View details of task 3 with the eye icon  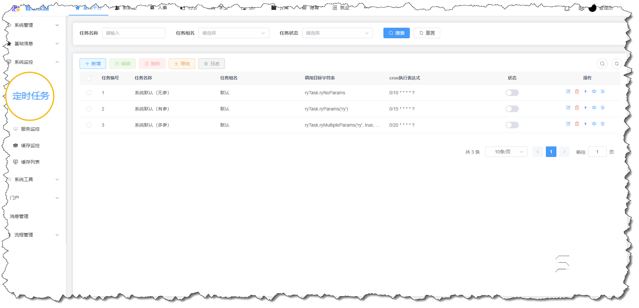(x=594, y=124)
